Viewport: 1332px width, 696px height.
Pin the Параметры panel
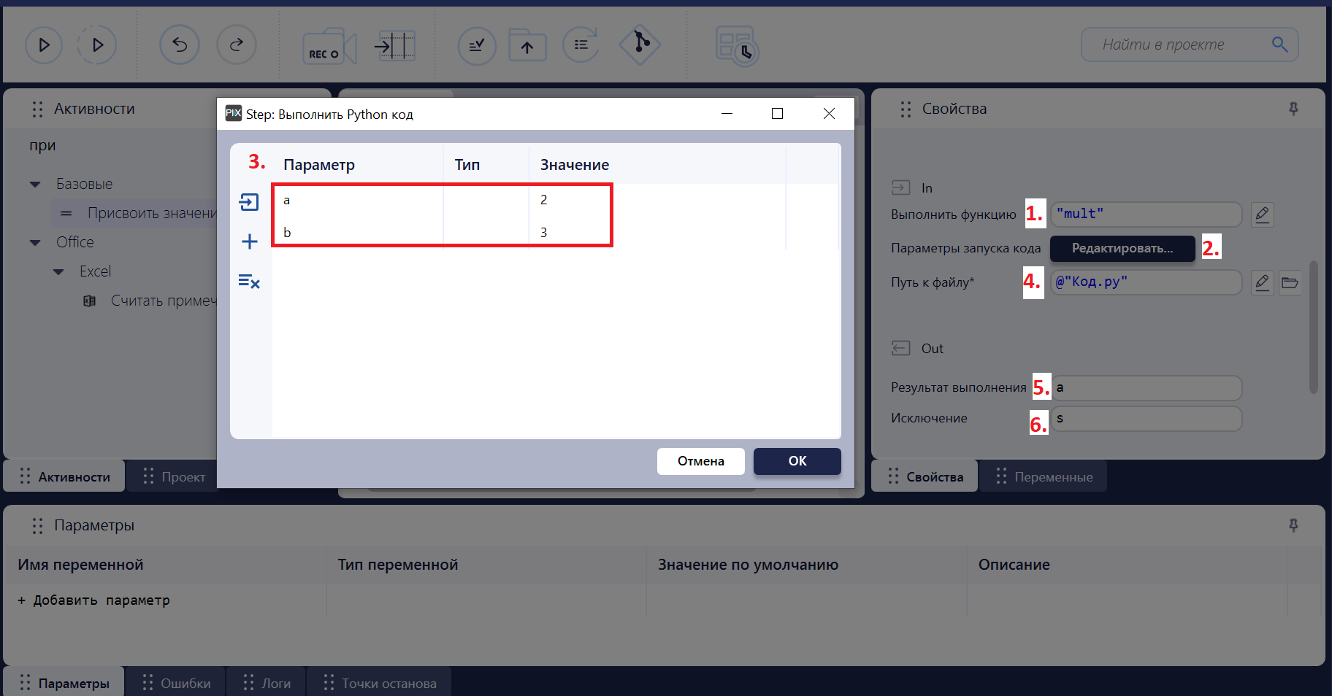click(x=1293, y=525)
